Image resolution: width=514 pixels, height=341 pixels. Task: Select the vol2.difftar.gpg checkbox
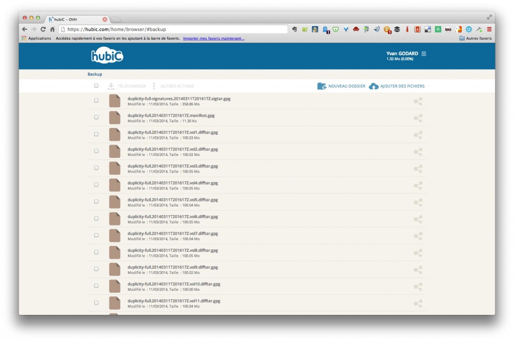96,151
